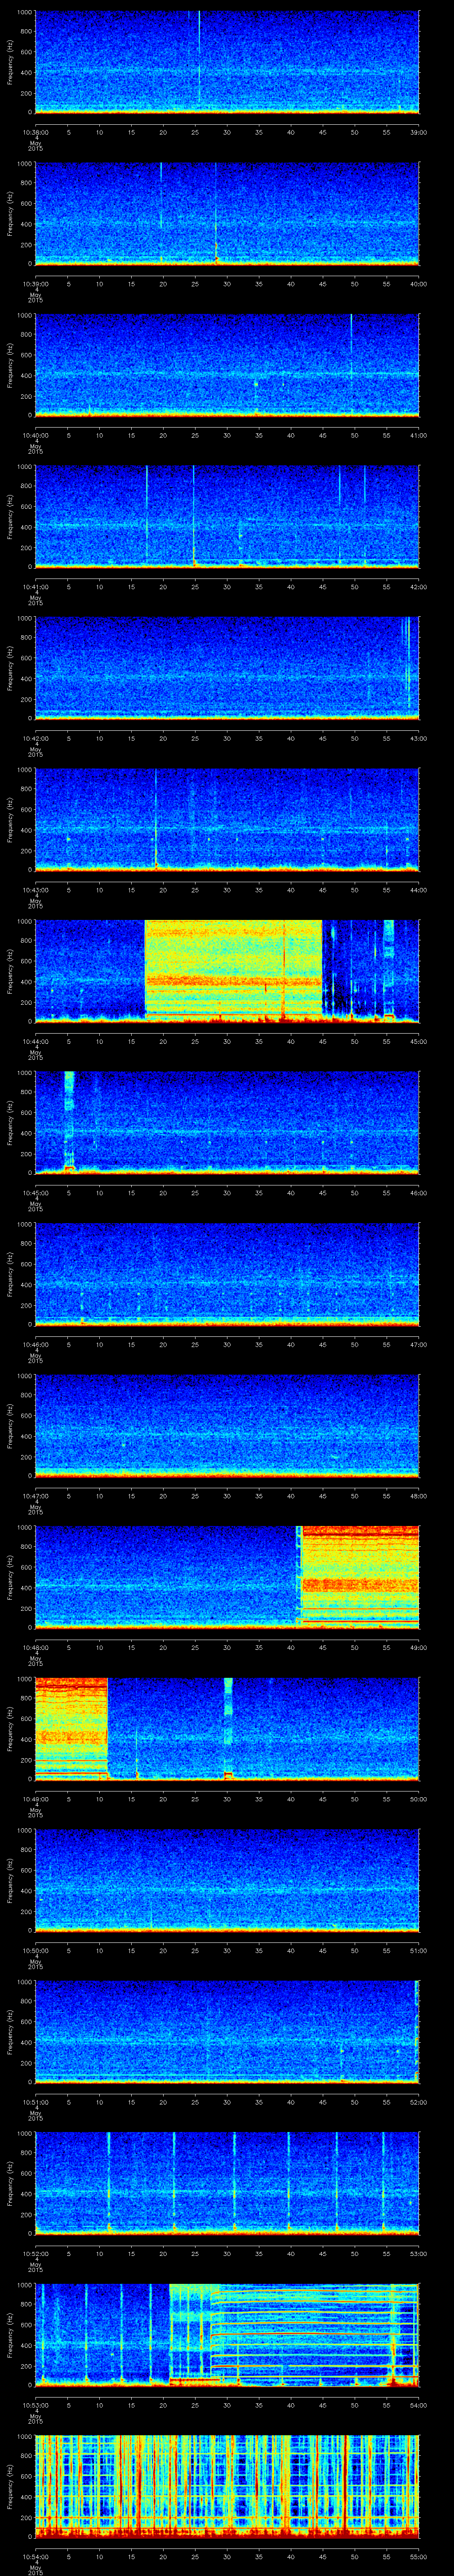
Task: Click the 10:50:00 start time label
Action: pos(35,1950)
